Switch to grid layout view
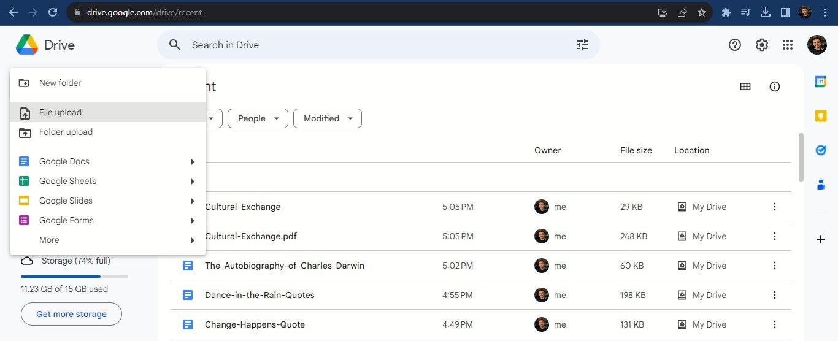The image size is (838, 341). [x=745, y=86]
